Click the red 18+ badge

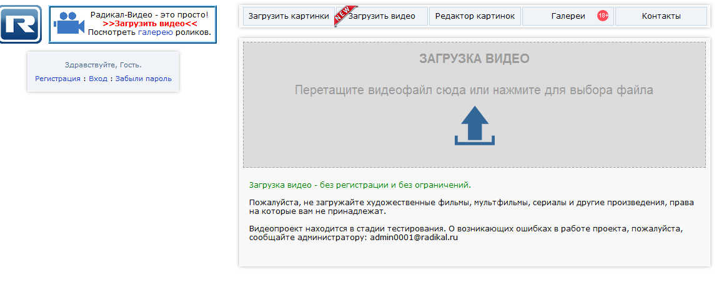603,16
